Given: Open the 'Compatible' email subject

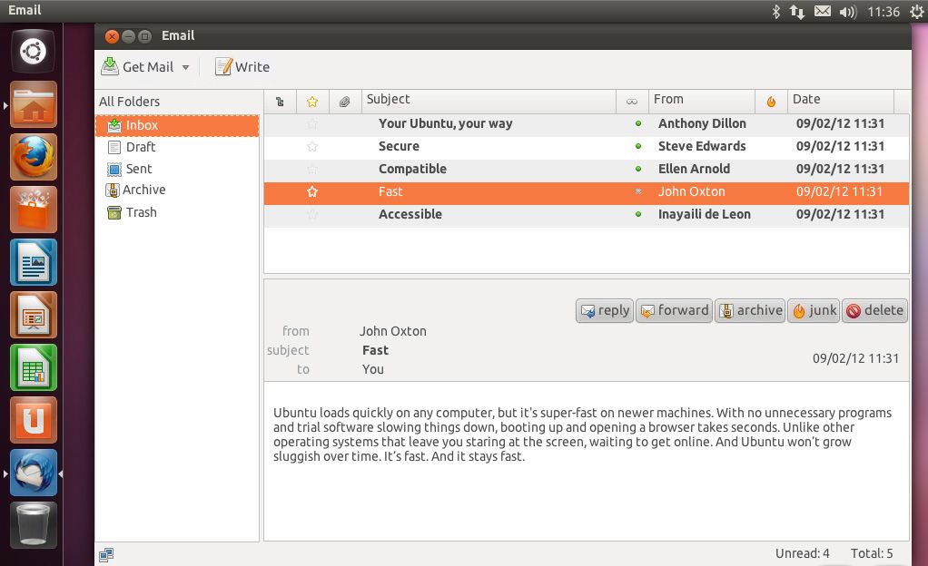Looking at the screenshot, I should pyautogui.click(x=412, y=169).
